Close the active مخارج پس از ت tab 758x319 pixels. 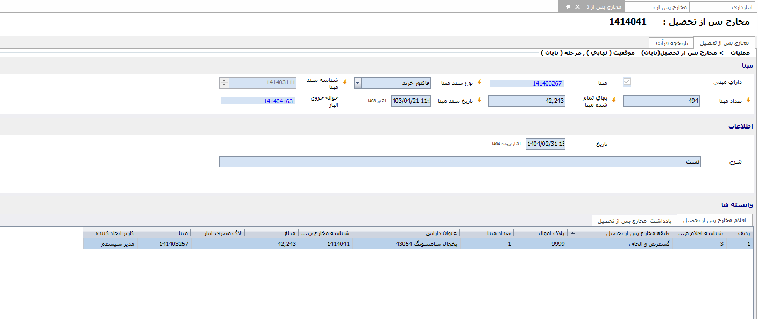tap(577, 7)
